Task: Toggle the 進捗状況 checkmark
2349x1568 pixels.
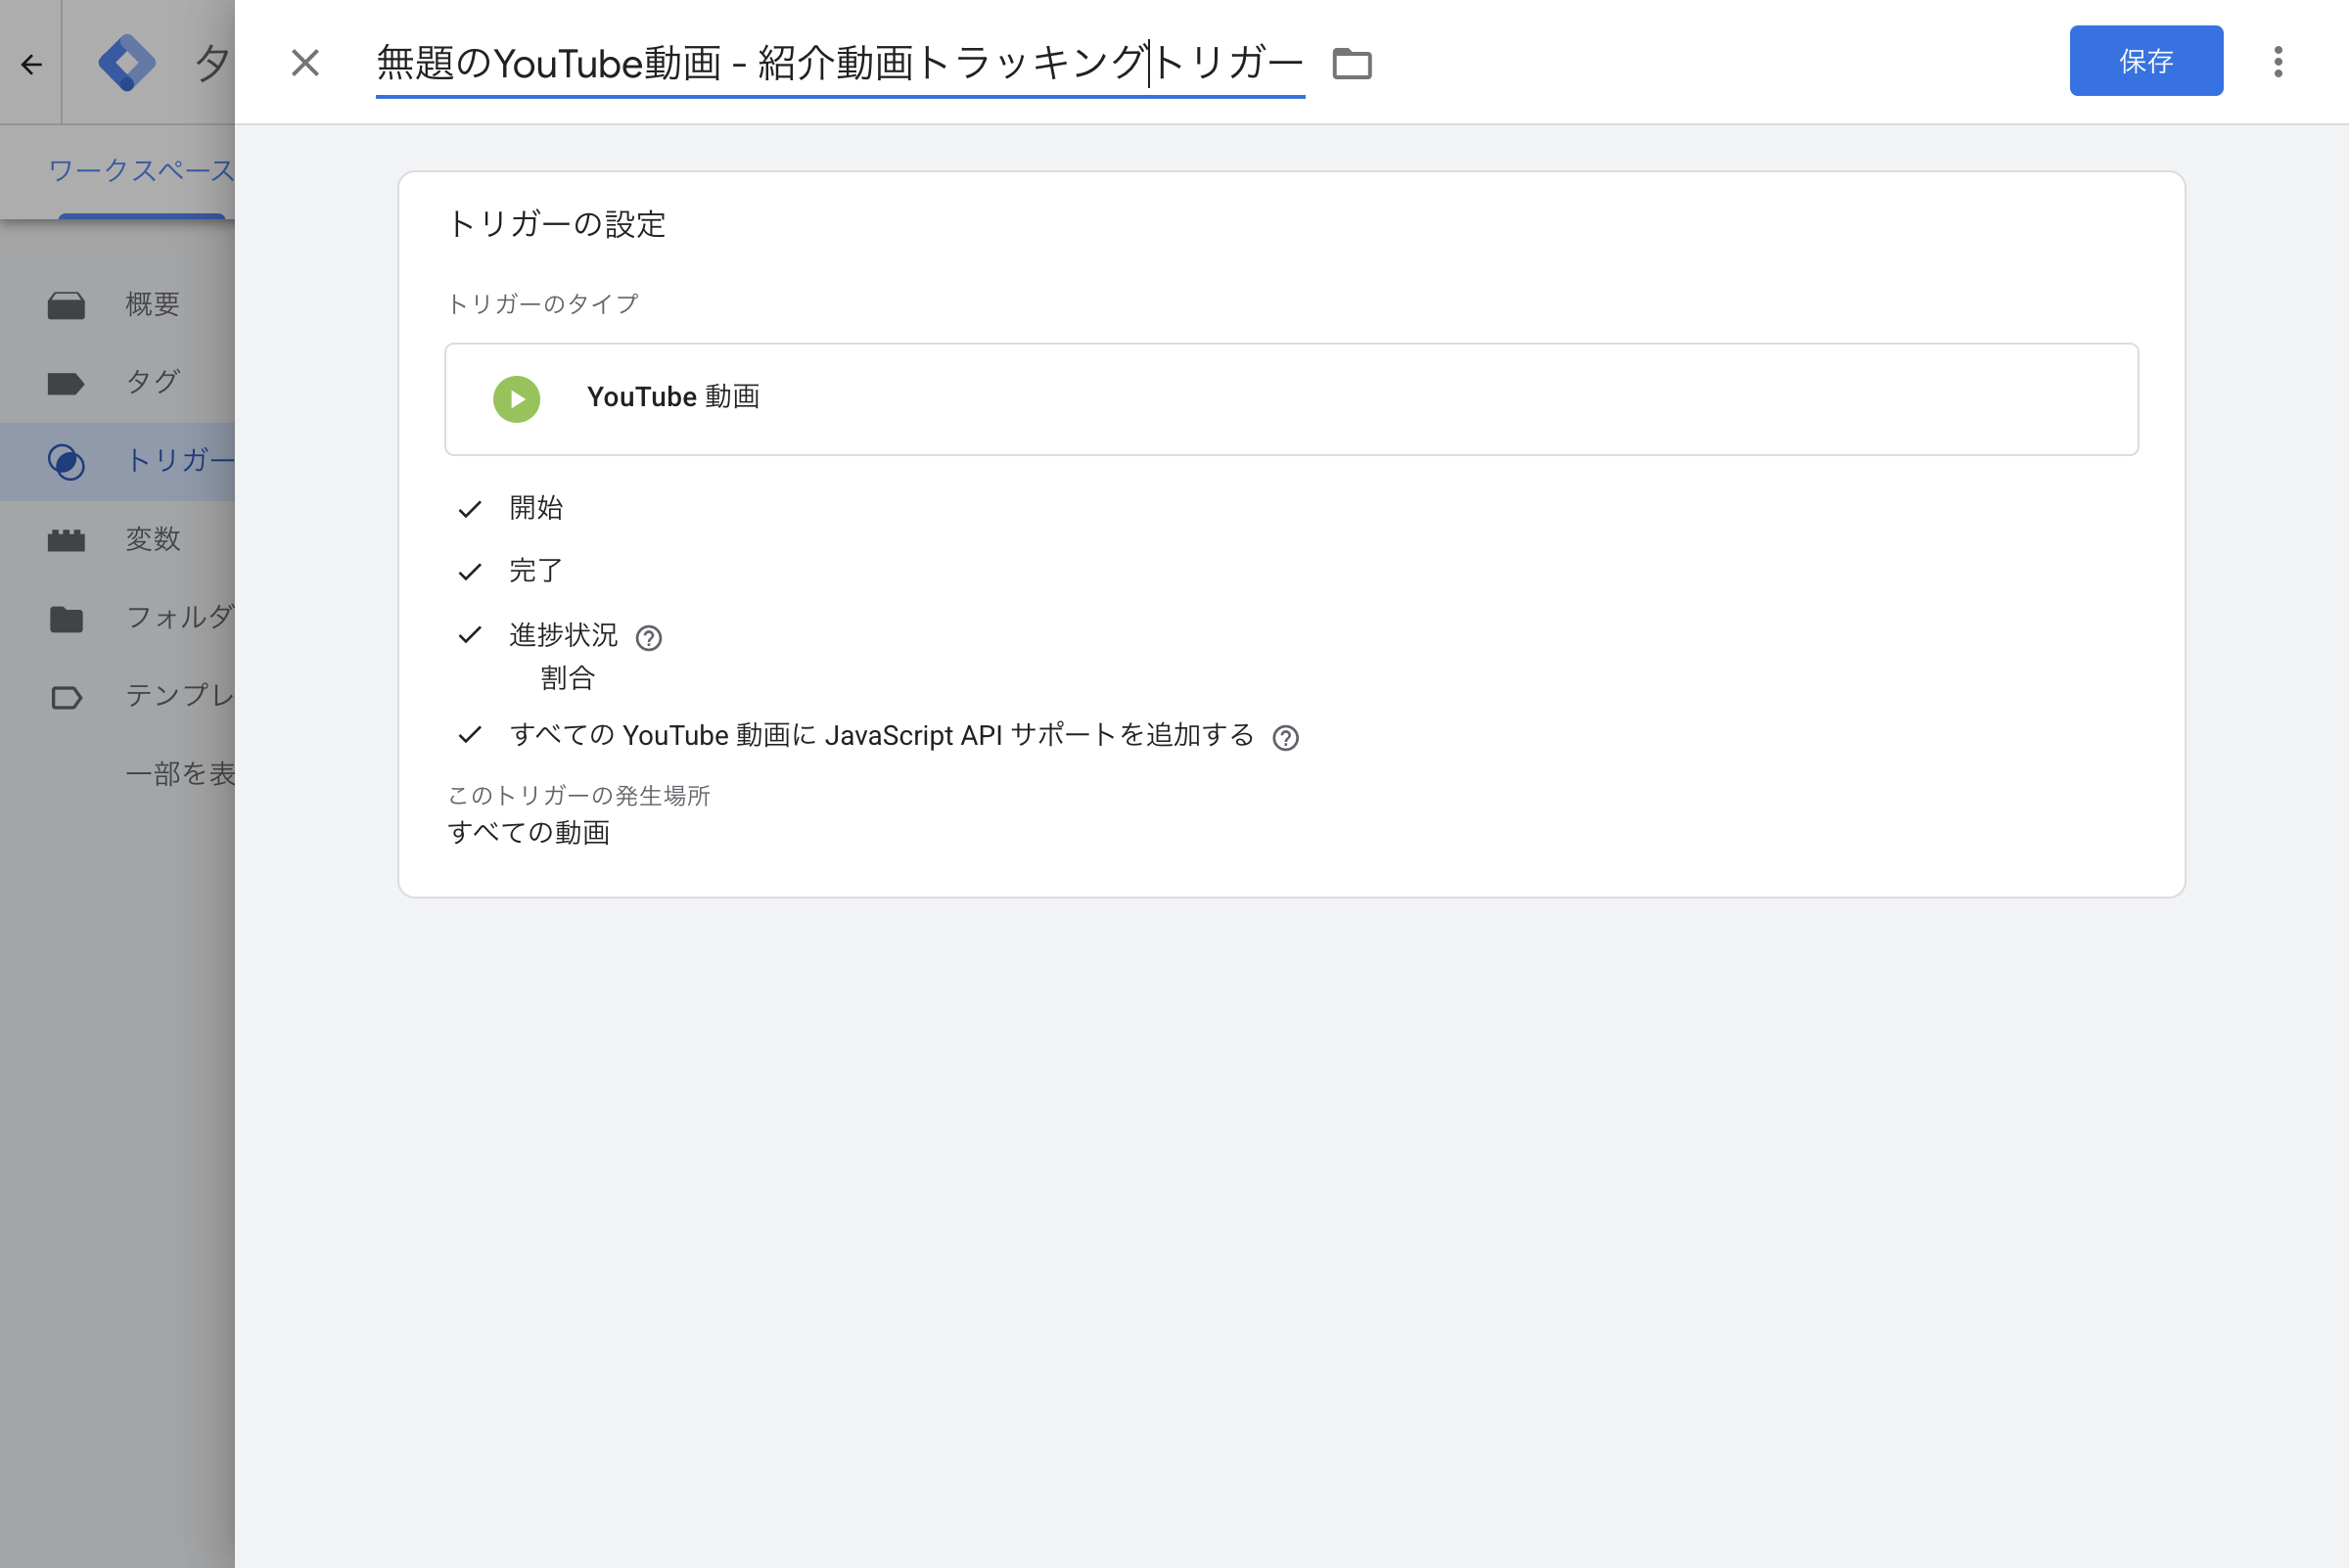Action: pyautogui.click(x=470, y=634)
